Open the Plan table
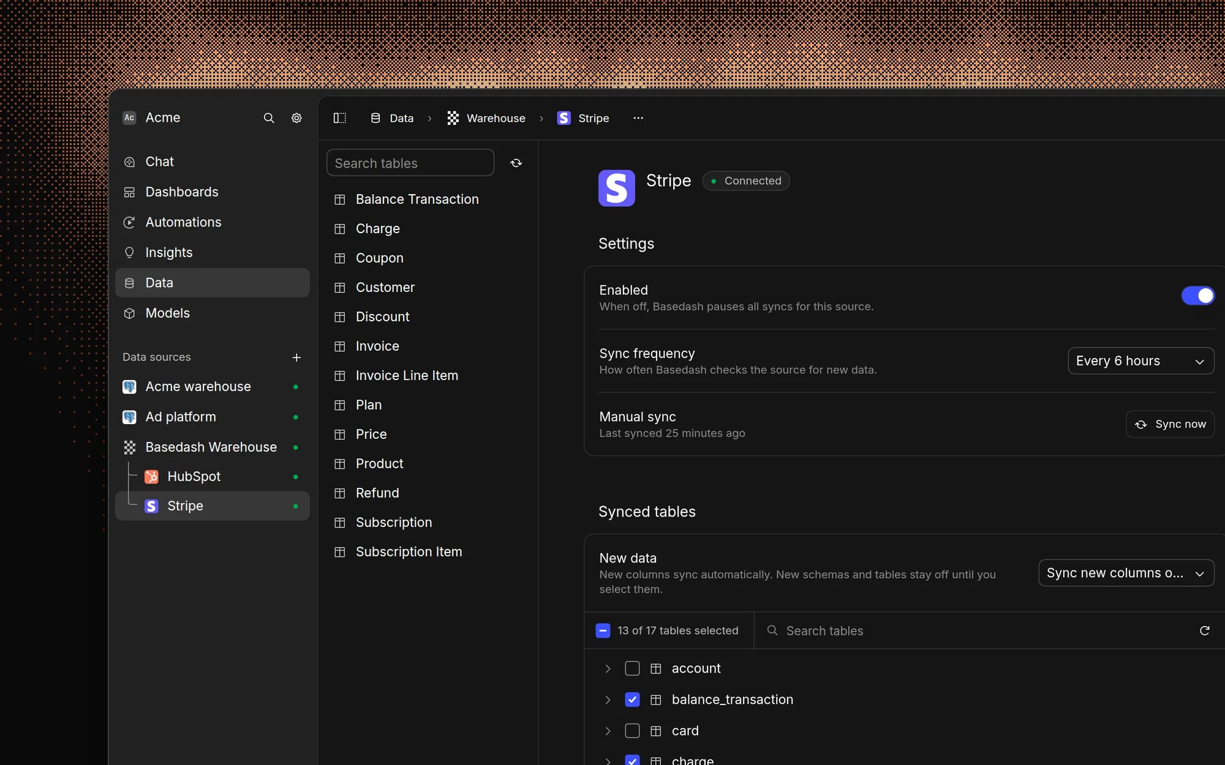1225x765 pixels. (x=428, y=405)
